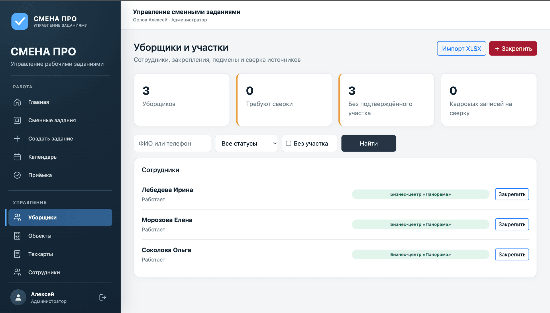Focus the ФИО или телефон search field
Viewport: 550px width, 313px height.
tap(172, 143)
